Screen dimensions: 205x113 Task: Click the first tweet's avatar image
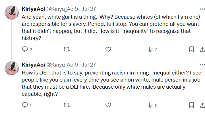12,12
